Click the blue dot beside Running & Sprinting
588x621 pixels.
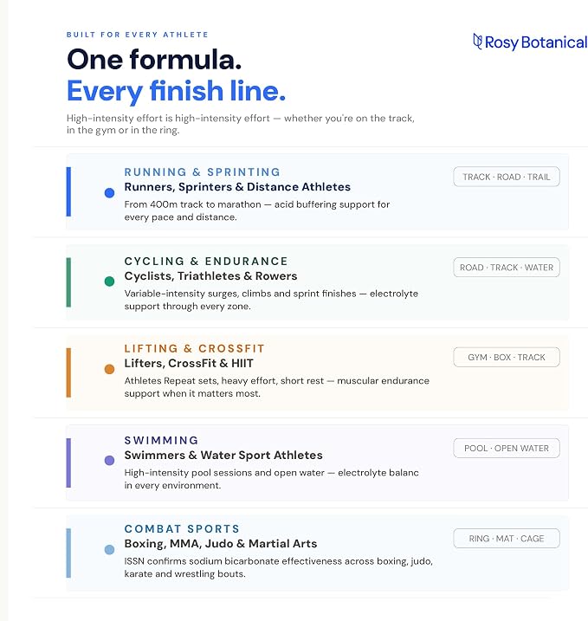109,193
